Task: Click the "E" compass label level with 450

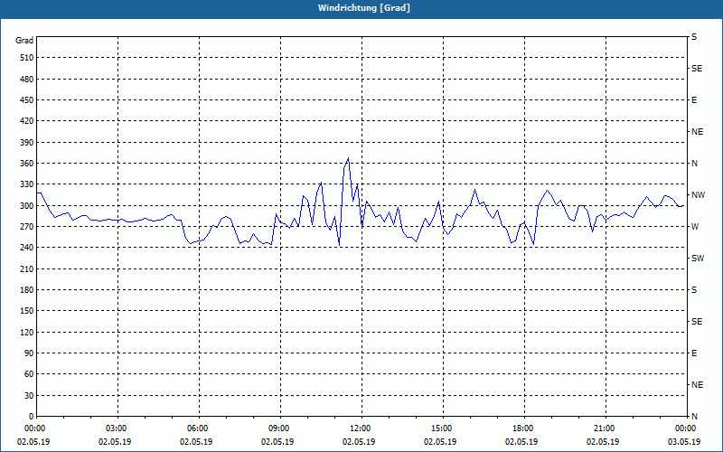Action: [694, 100]
